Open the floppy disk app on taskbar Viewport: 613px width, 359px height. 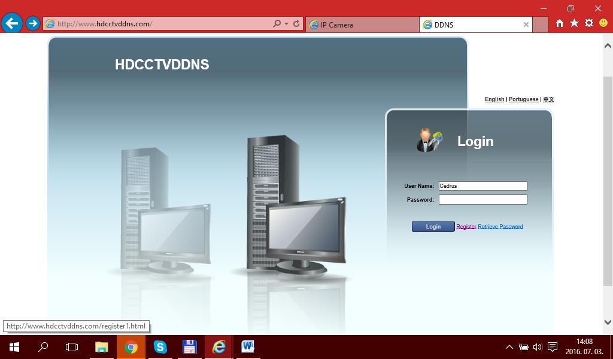click(189, 347)
